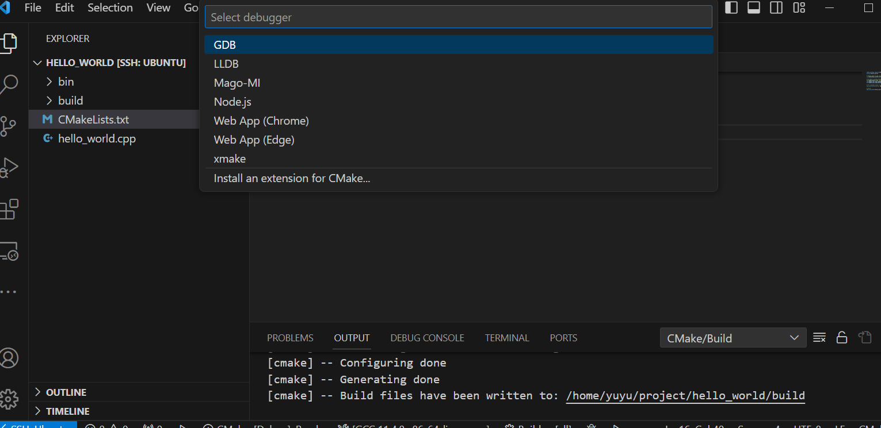Toggle bottom panel layout icon
The image size is (881, 428).
pos(754,7)
